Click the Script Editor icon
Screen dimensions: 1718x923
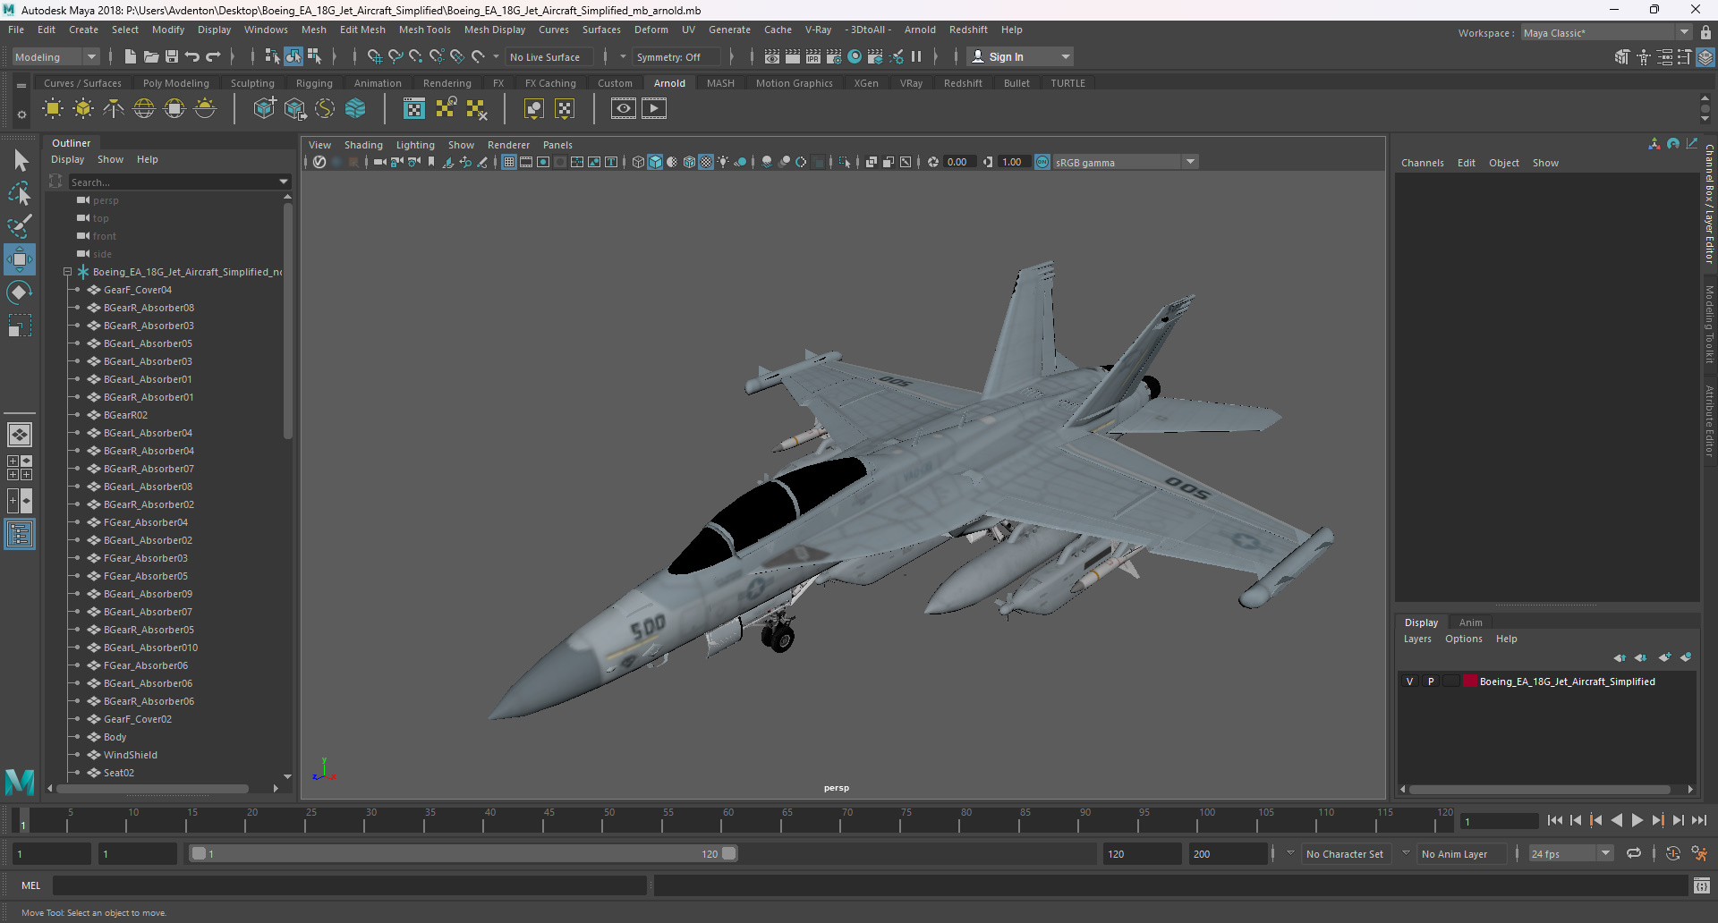pos(1702,885)
